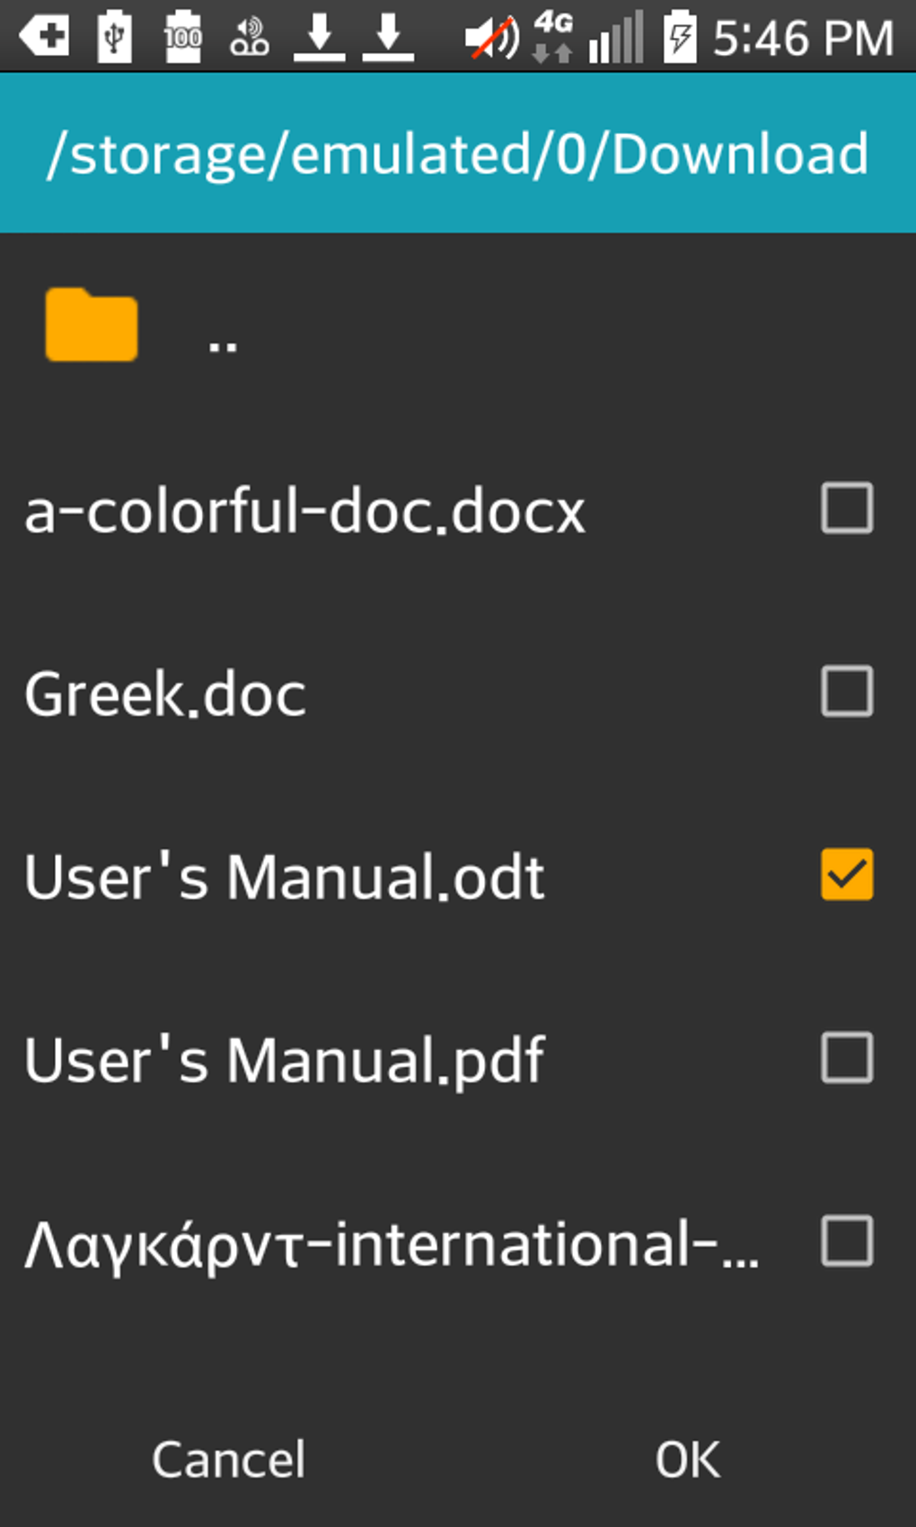
Task: Tick the Greek.doc checkbox
Action: coord(847,692)
